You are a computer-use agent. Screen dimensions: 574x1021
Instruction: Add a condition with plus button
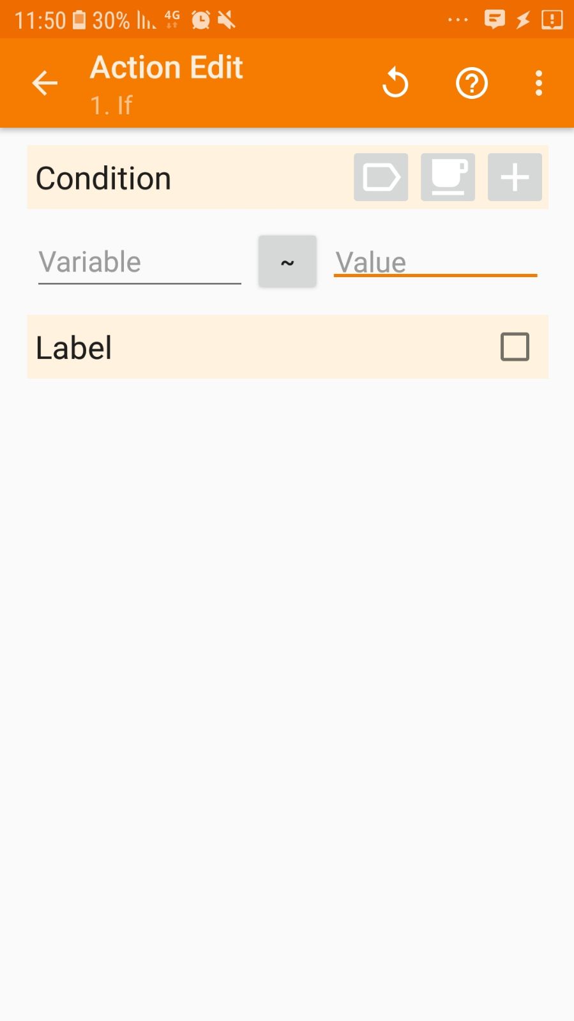point(515,178)
